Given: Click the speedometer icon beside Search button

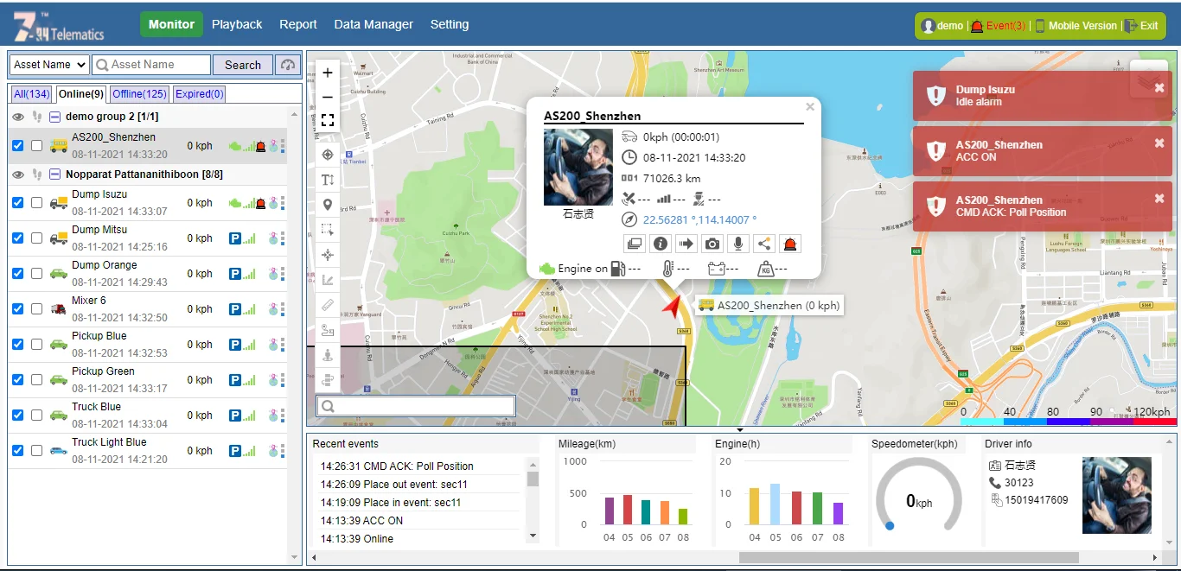Looking at the screenshot, I should 288,65.
